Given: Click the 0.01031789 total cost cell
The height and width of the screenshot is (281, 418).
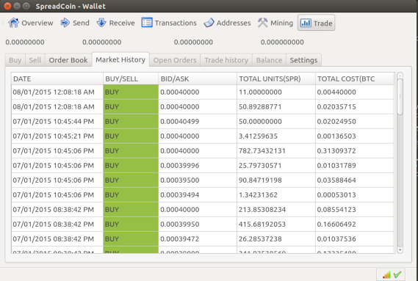Looking at the screenshot, I should point(355,165).
